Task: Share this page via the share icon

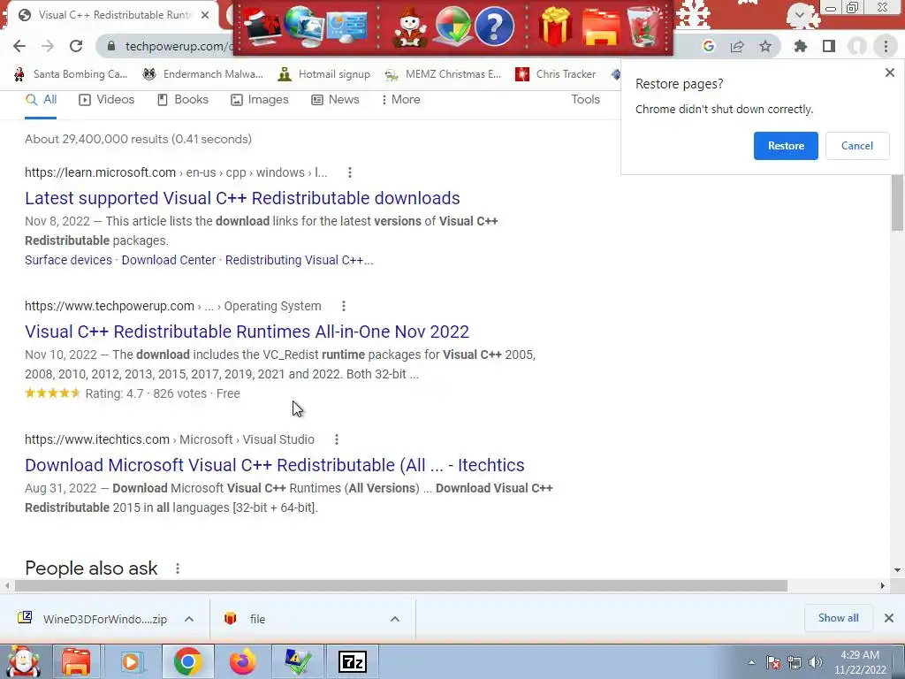Action: [737, 46]
